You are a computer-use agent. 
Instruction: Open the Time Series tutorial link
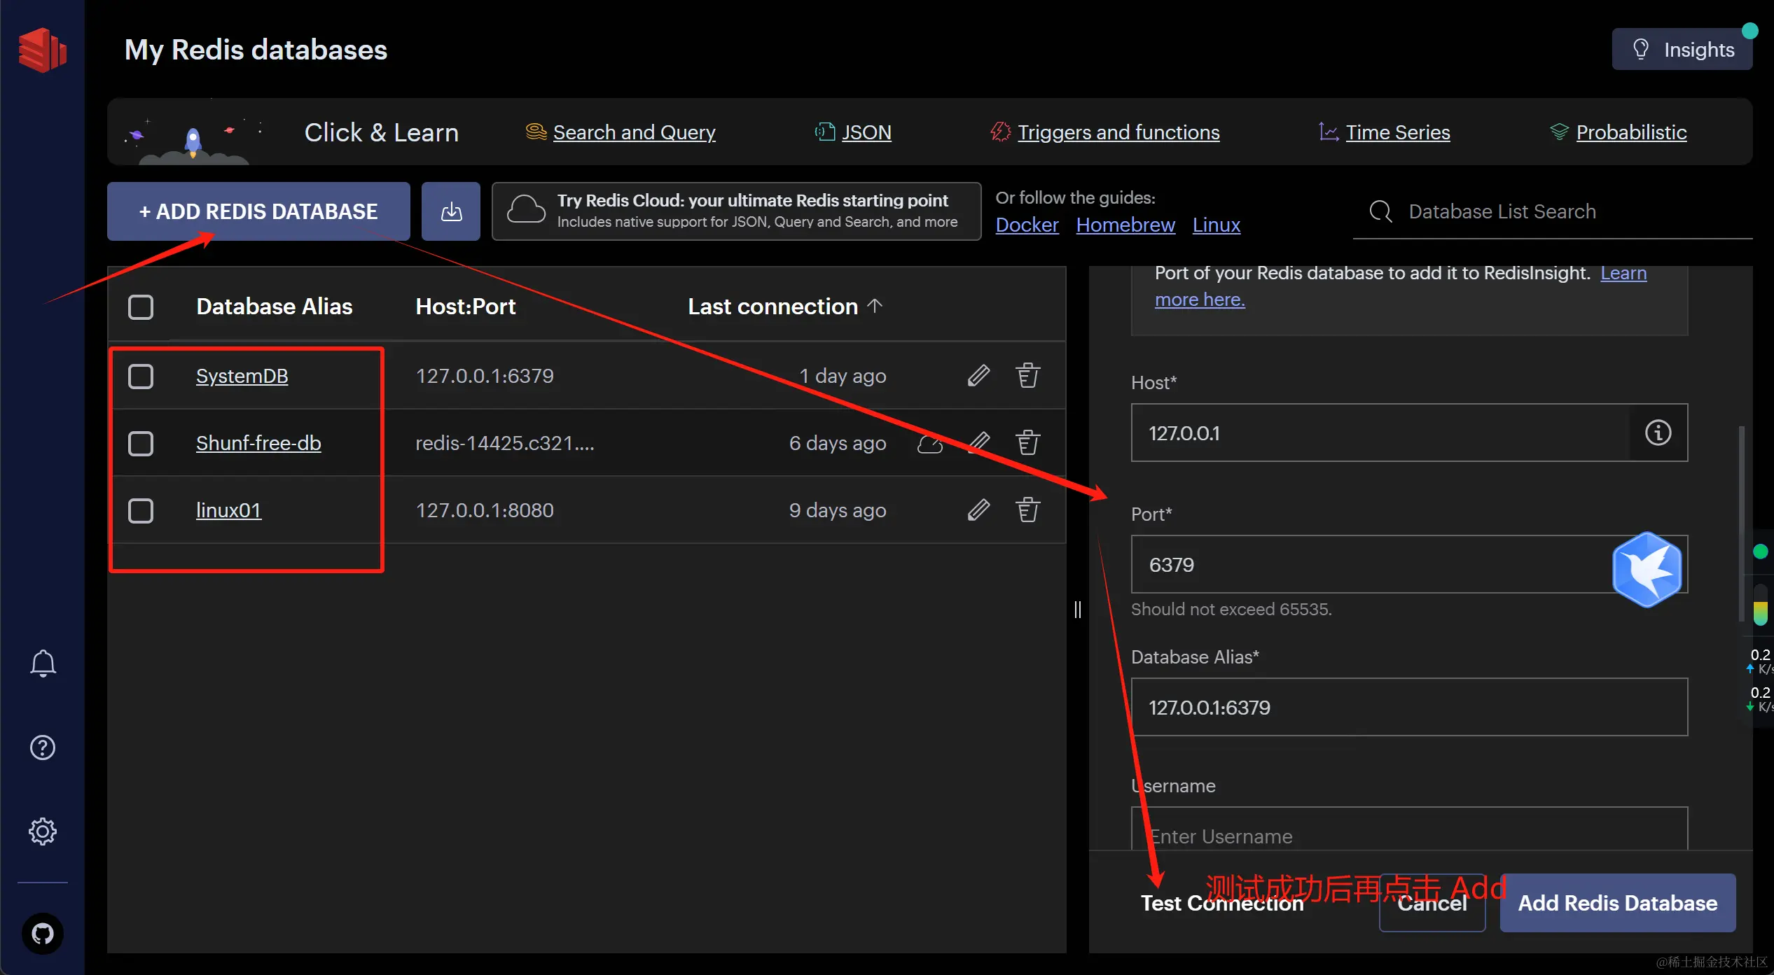click(1397, 132)
